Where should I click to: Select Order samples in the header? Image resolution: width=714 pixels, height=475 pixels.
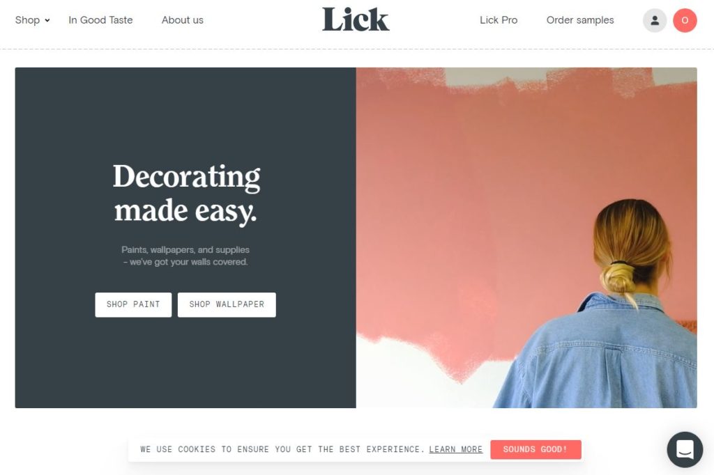click(579, 20)
